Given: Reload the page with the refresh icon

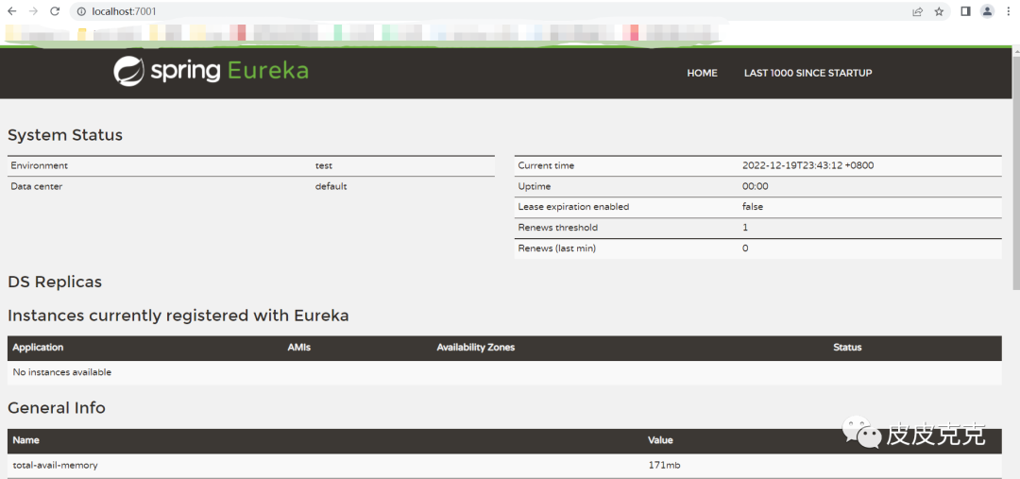Looking at the screenshot, I should coord(56,11).
